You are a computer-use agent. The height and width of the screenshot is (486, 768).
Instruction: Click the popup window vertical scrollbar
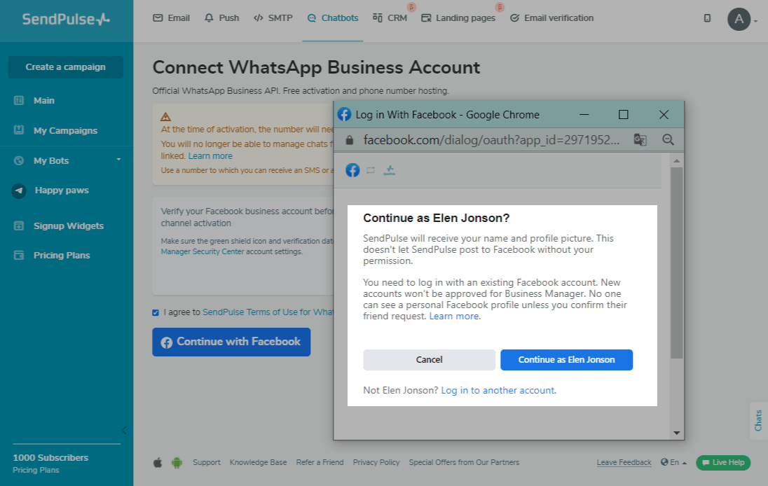coord(676,263)
